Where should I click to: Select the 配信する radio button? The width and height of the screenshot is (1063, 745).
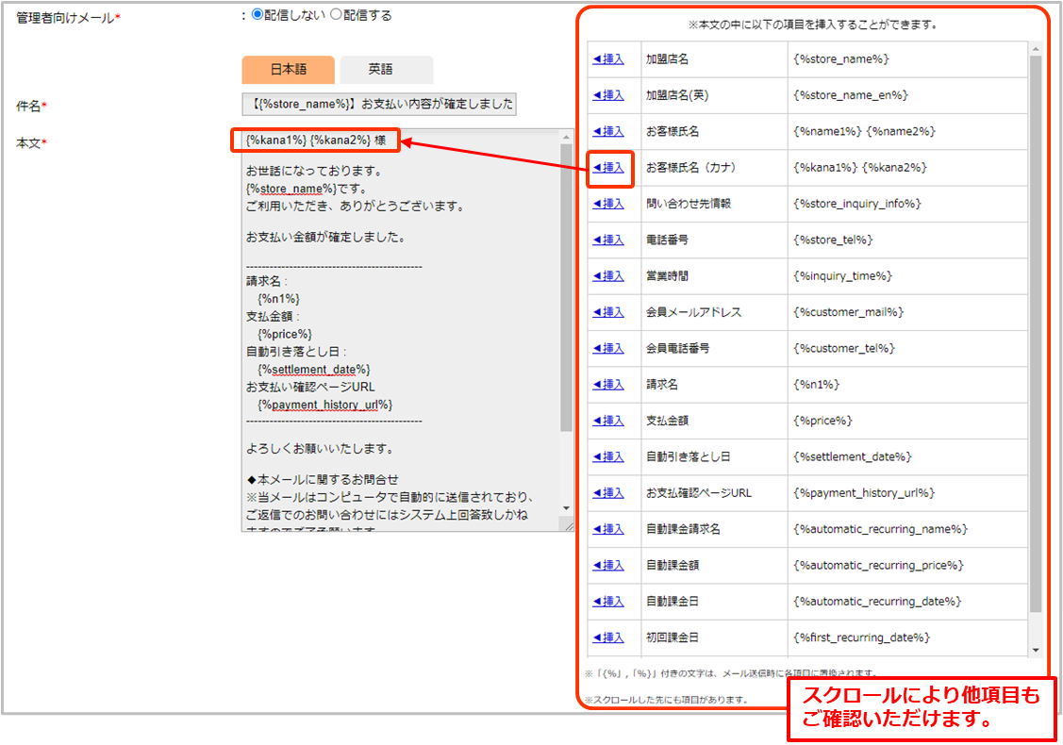click(x=336, y=15)
